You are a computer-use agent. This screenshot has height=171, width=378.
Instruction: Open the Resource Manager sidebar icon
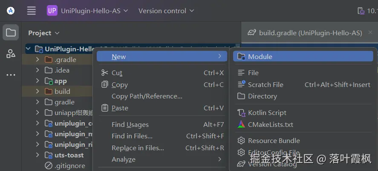point(11,54)
